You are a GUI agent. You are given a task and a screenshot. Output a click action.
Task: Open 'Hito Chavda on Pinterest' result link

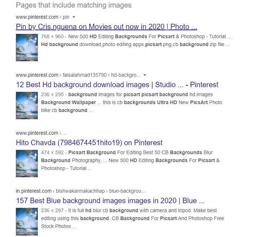click(89, 143)
